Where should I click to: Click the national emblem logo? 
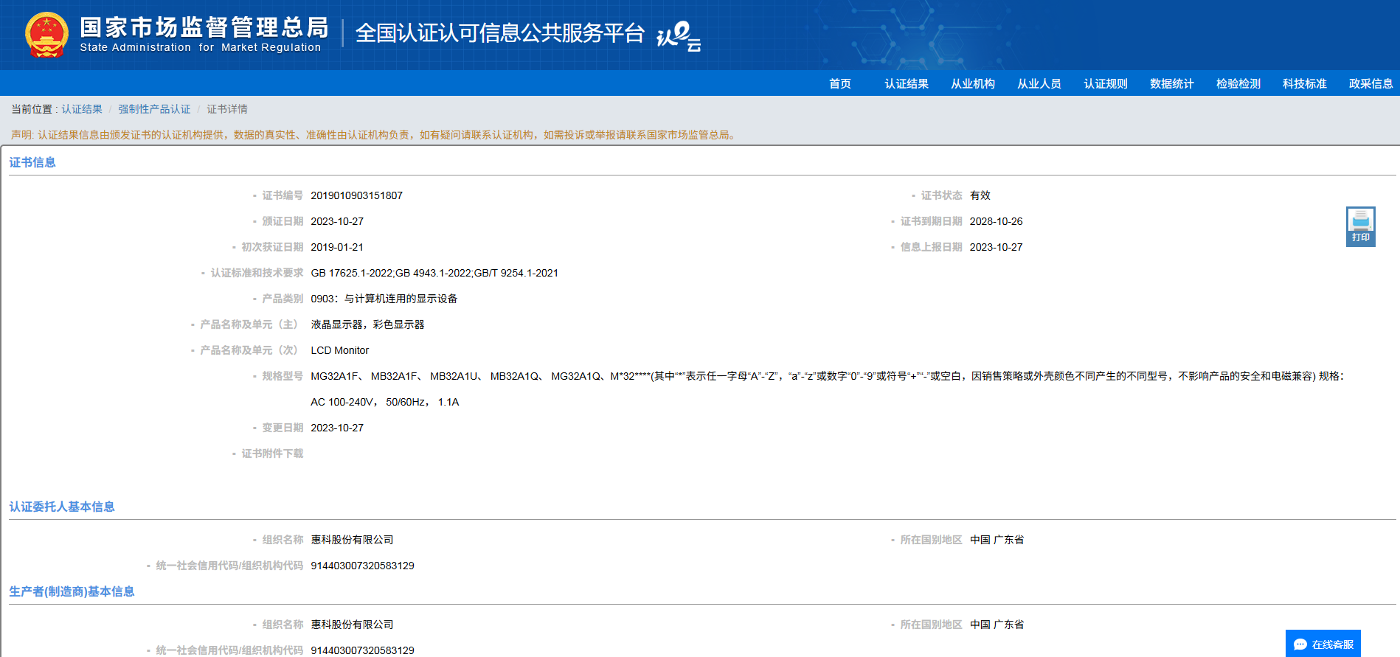click(46, 35)
